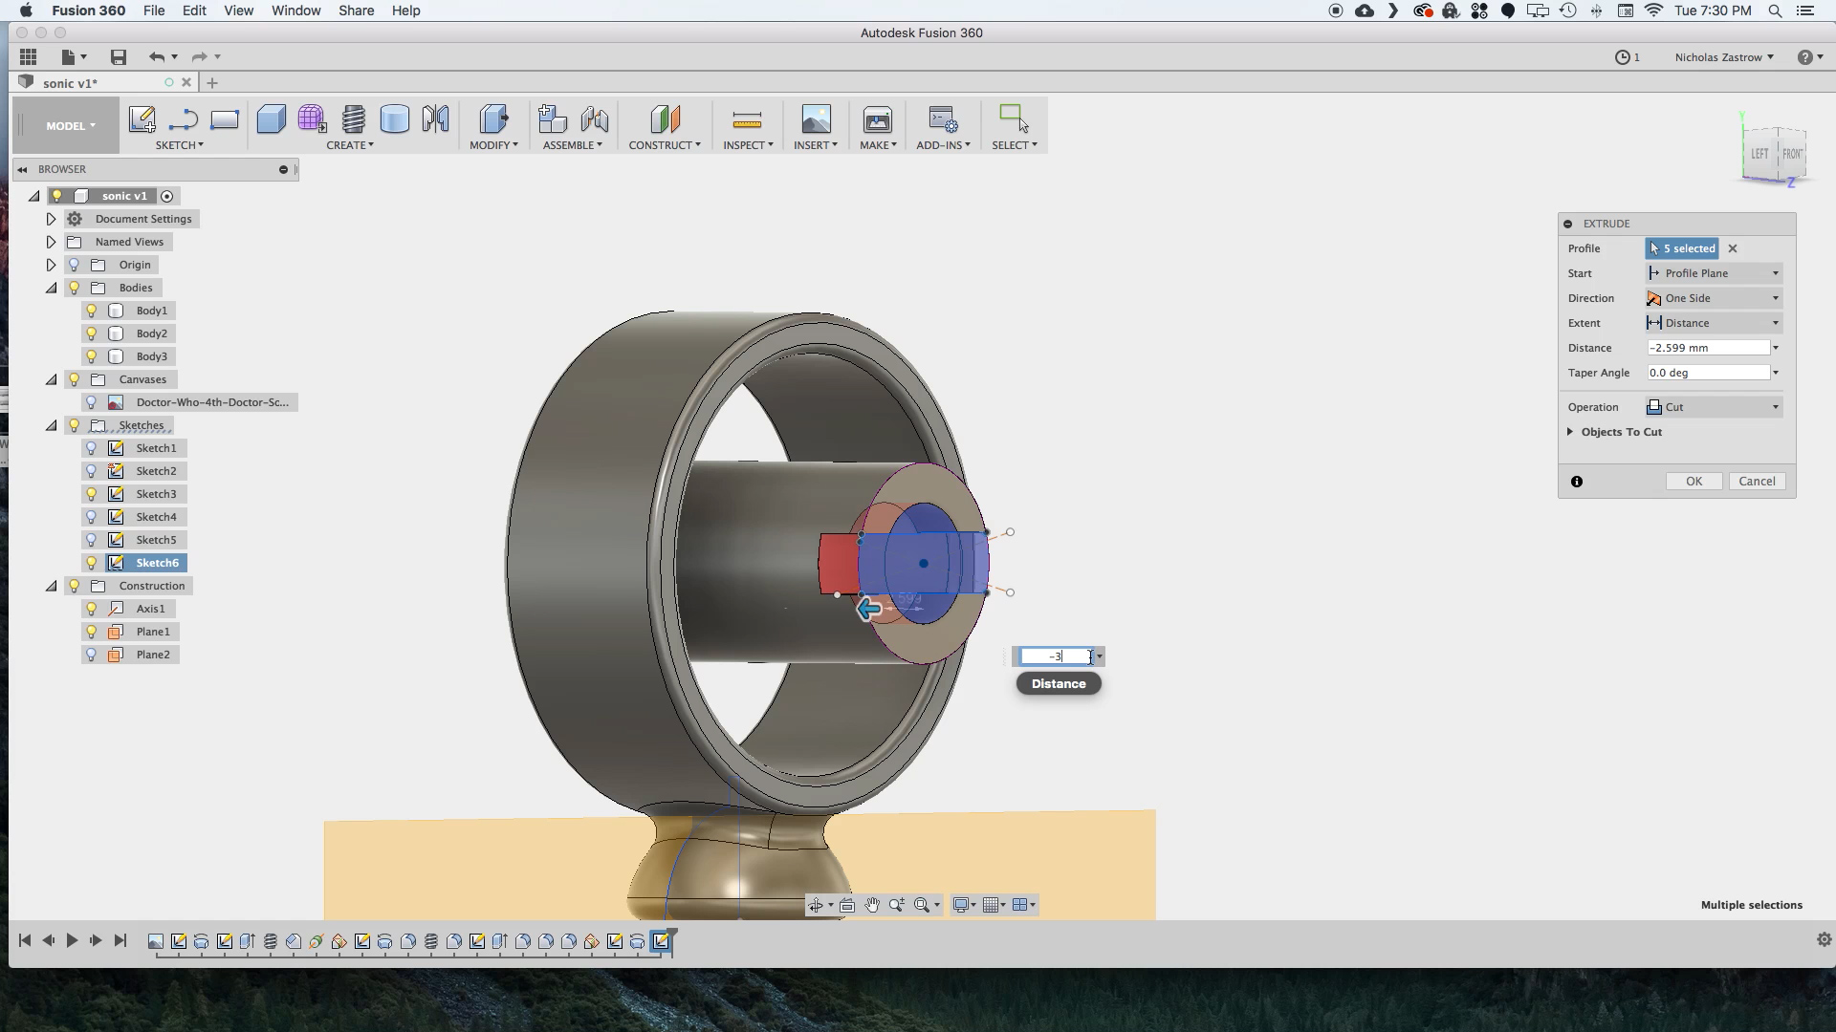
Task: Open the CONSTRUCT toolbar menu
Action: tap(665, 145)
